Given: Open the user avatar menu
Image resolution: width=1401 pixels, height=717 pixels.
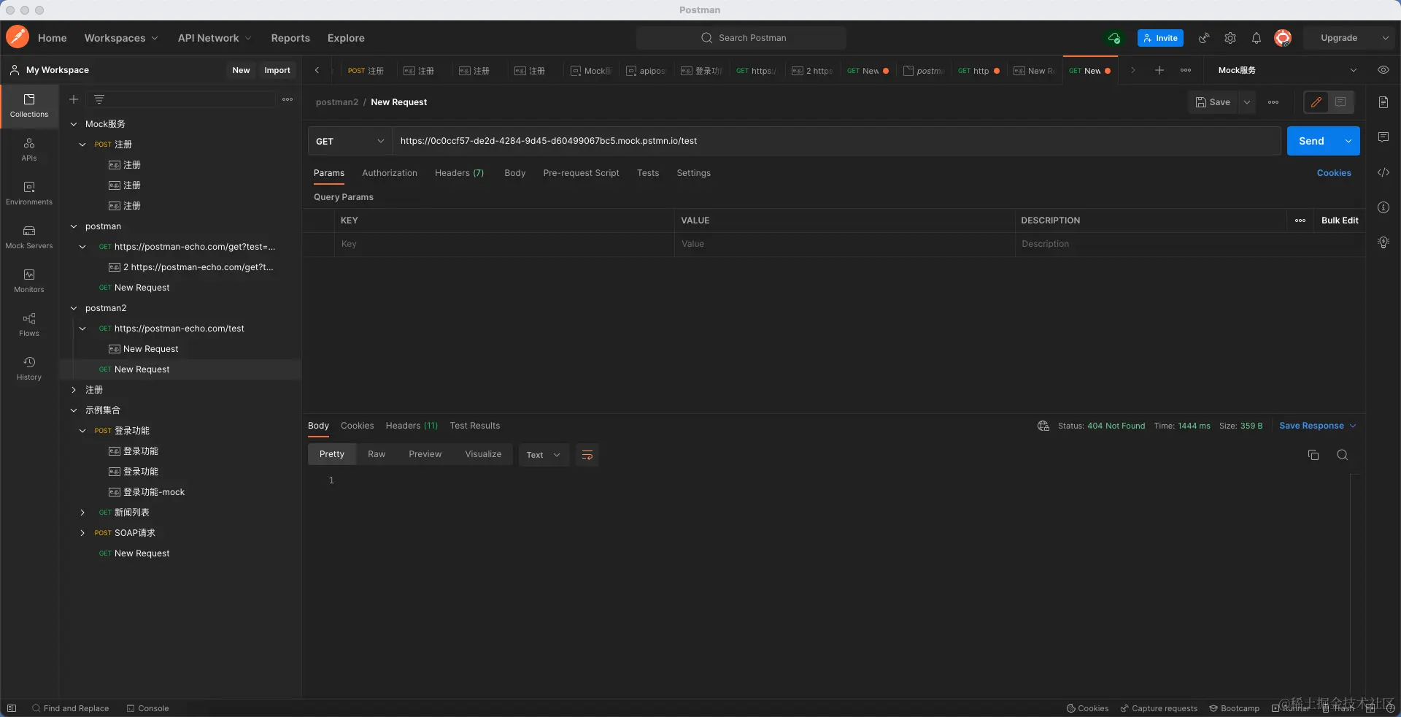Looking at the screenshot, I should (1283, 38).
